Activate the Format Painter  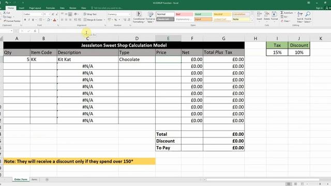tap(12, 21)
